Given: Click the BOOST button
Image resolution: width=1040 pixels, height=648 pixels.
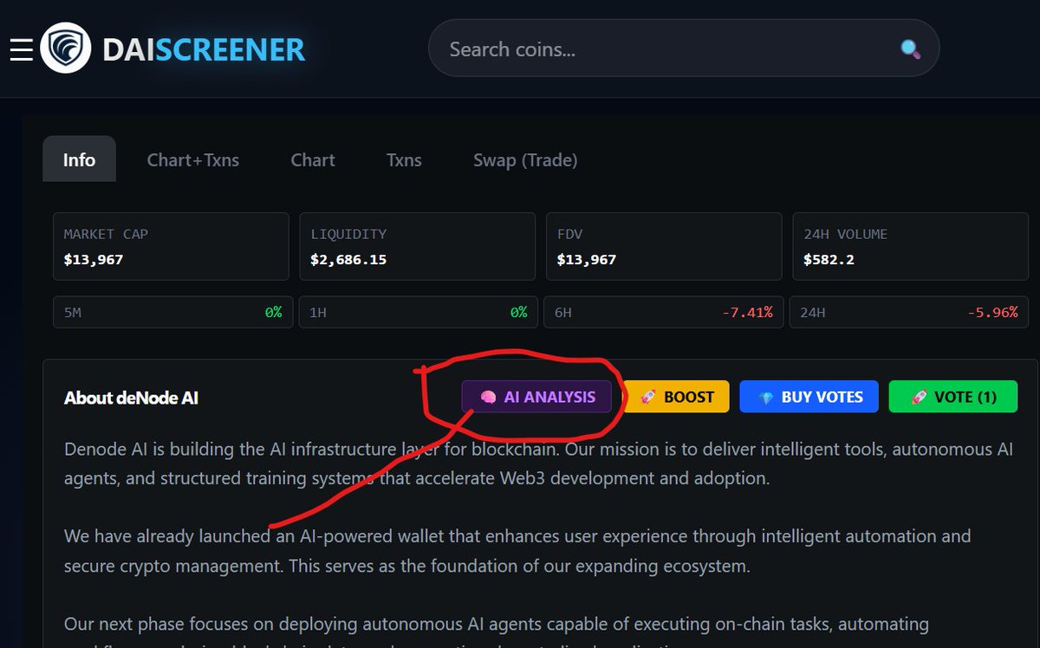Looking at the screenshot, I should point(677,397).
